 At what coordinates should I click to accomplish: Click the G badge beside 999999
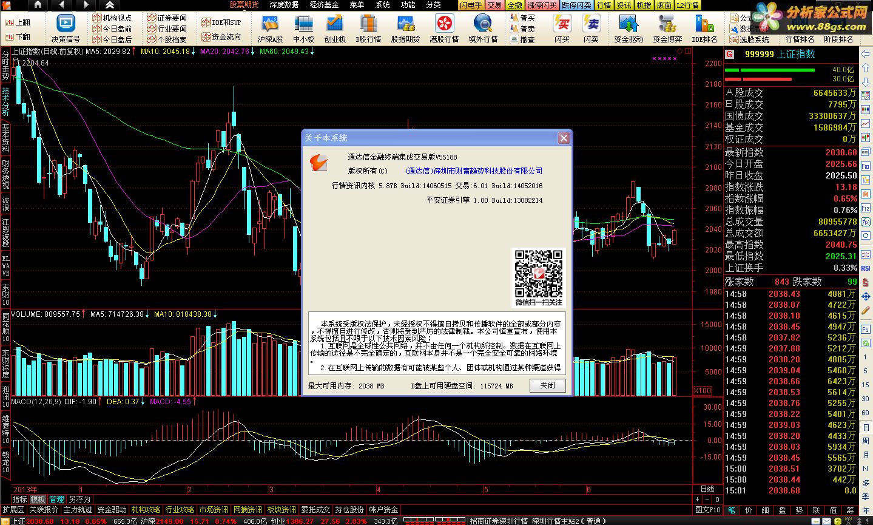[729, 54]
